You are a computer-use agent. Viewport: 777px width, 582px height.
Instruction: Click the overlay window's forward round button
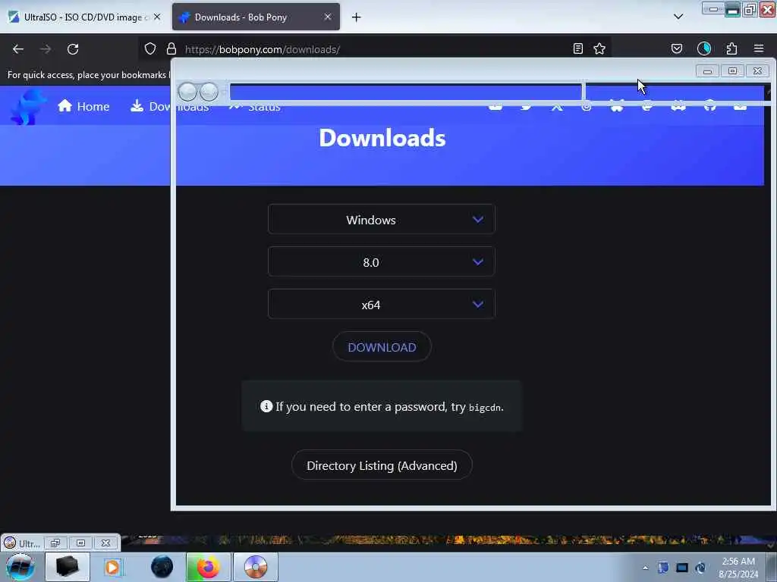click(209, 92)
